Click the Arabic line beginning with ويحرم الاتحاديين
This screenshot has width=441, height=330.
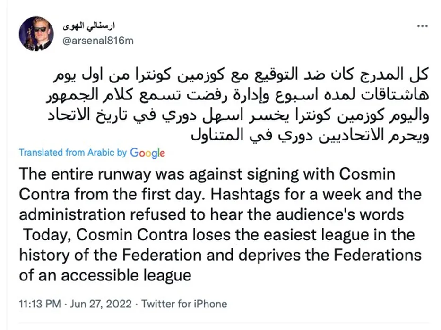[x=307, y=136]
